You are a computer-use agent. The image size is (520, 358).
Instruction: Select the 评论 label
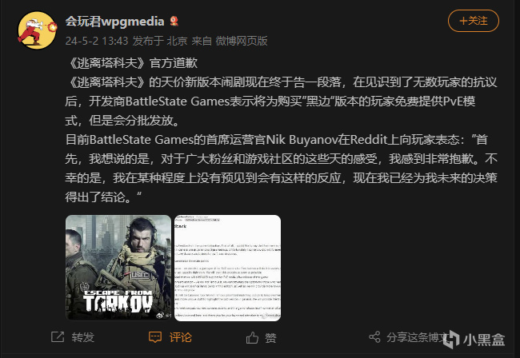[x=181, y=337]
